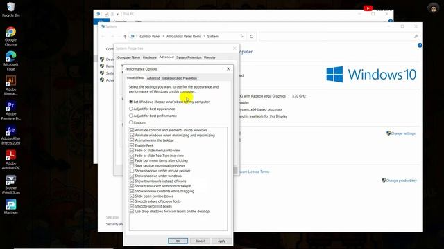Screen dimensions: 444x249
Task: Toggle 'Animate controls and elements inside windows'
Action: pyautogui.click(x=132, y=130)
